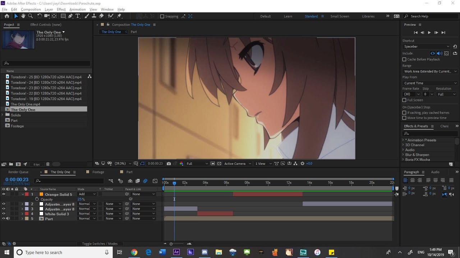Jump to first frame in Preview panel

tap(416, 33)
